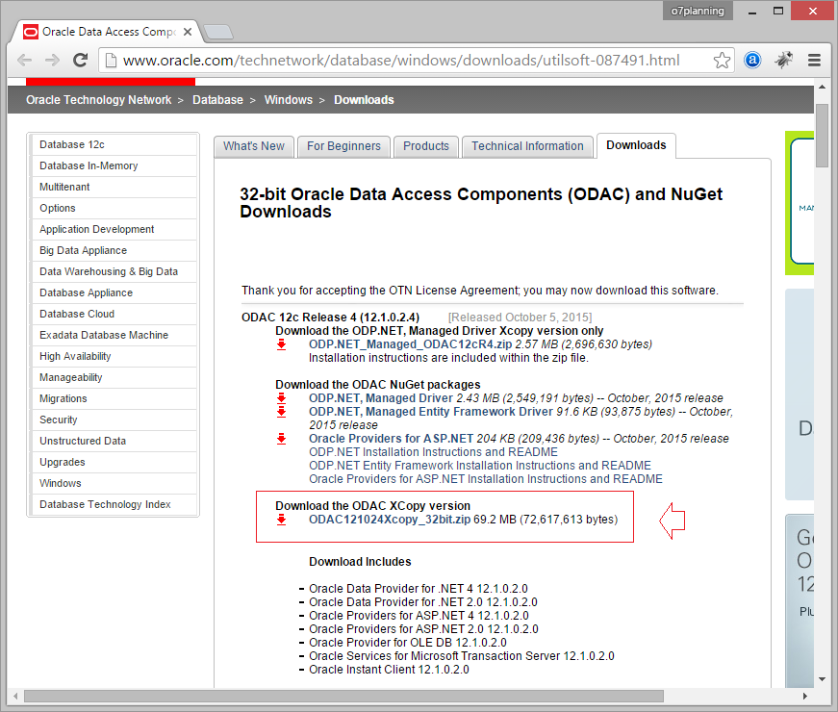Click vertical scrollbar up arrow
The image size is (838, 712).
click(822, 86)
